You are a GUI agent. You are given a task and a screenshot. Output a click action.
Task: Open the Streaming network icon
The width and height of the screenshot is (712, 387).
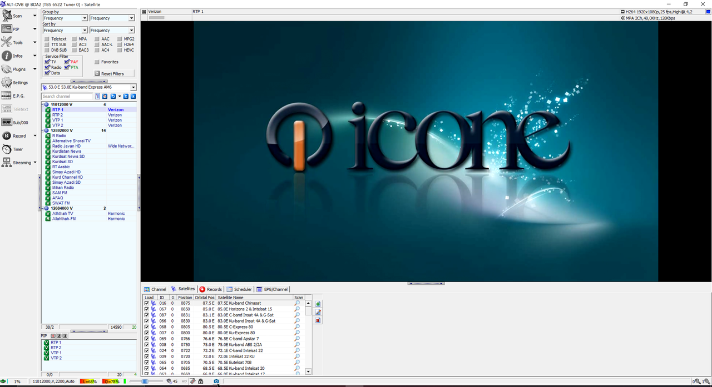click(7, 162)
